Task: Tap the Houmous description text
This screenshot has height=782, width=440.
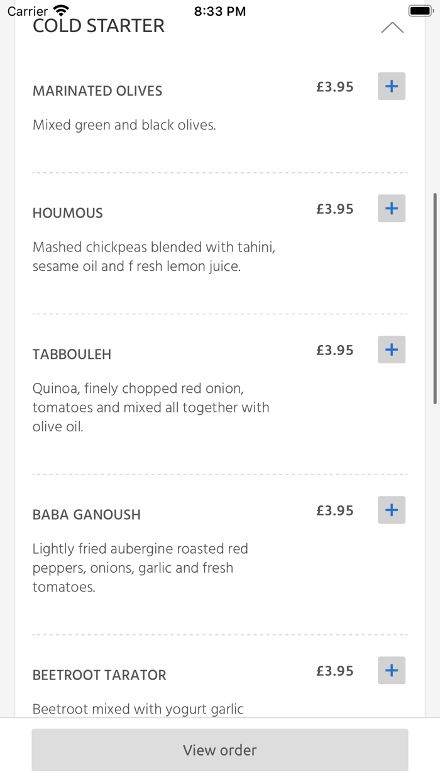Action: (x=154, y=256)
